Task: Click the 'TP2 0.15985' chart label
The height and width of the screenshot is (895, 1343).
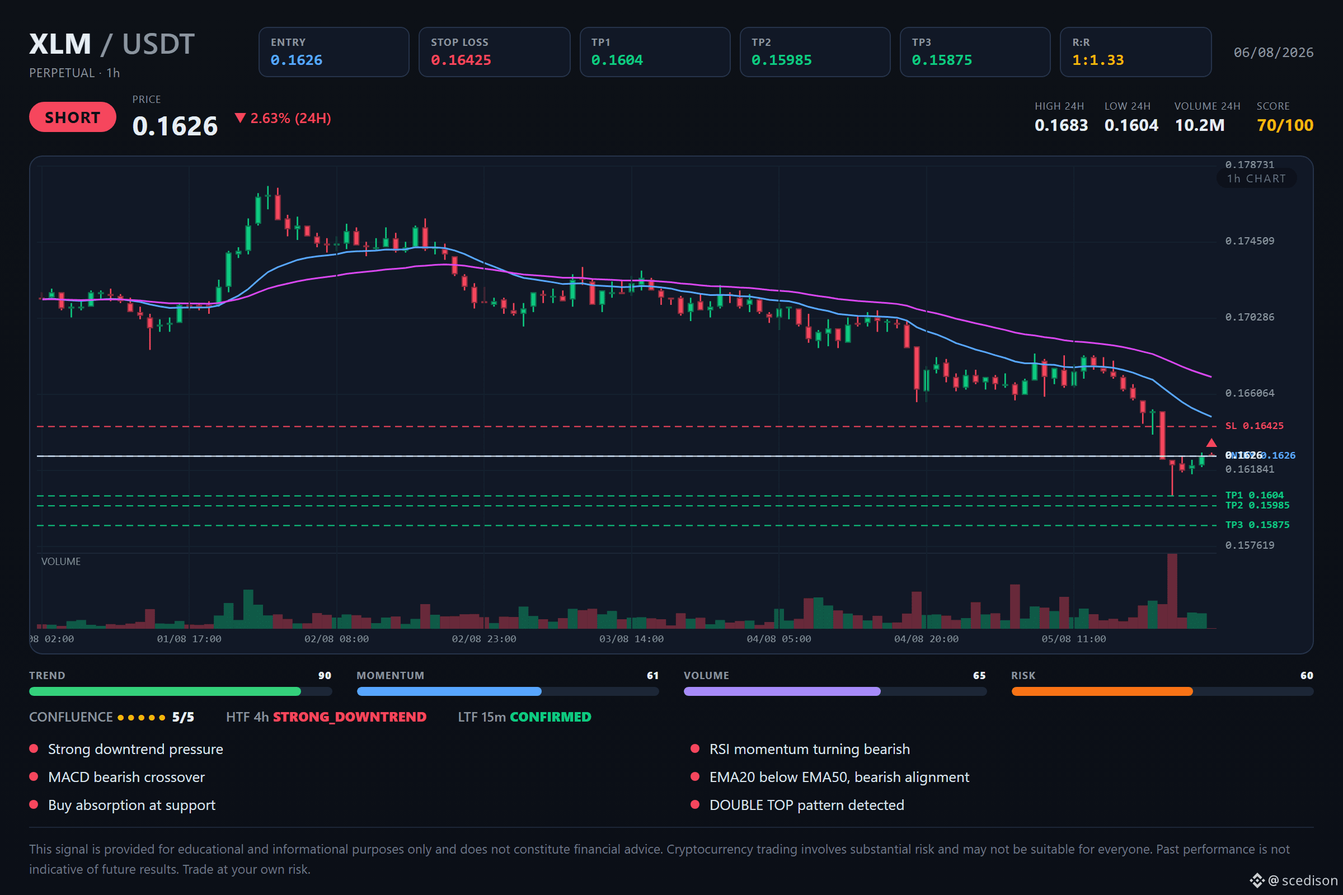Action: [1257, 505]
